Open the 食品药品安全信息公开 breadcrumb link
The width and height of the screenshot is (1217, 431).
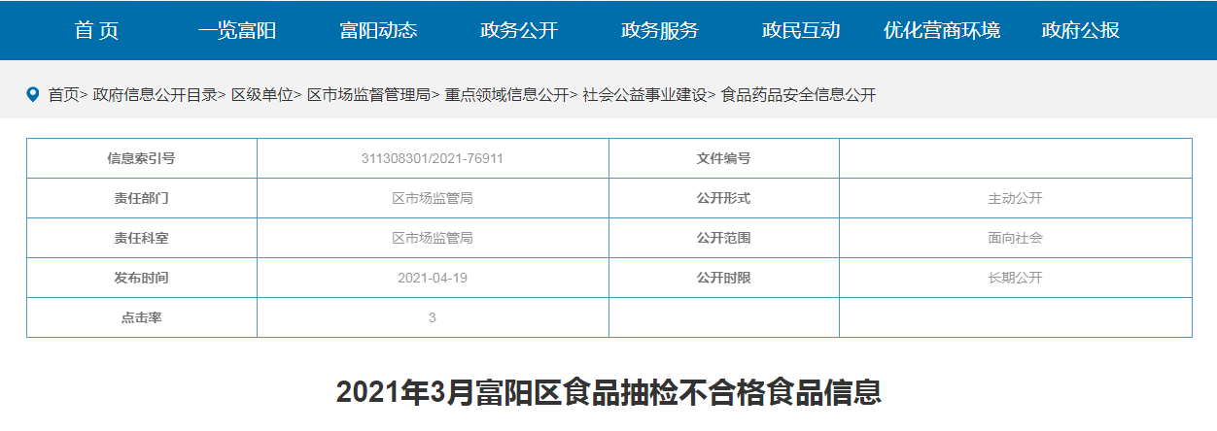[798, 95]
